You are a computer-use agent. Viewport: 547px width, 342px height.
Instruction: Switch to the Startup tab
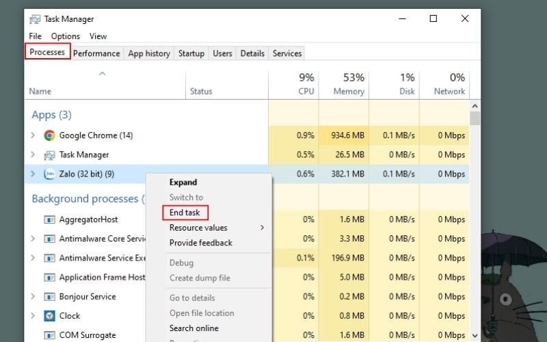(x=191, y=53)
